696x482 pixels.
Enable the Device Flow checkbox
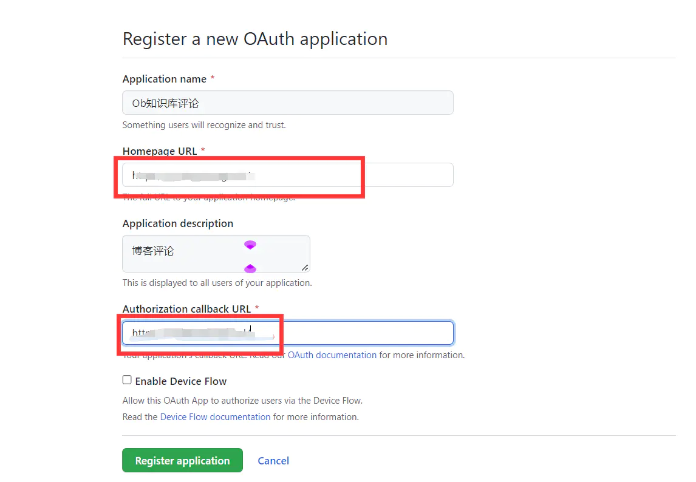coord(127,380)
